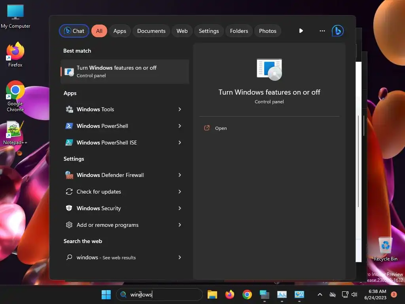The height and width of the screenshot is (304, 405).
Task: Select Add or remove programs label
Action: 108,225
